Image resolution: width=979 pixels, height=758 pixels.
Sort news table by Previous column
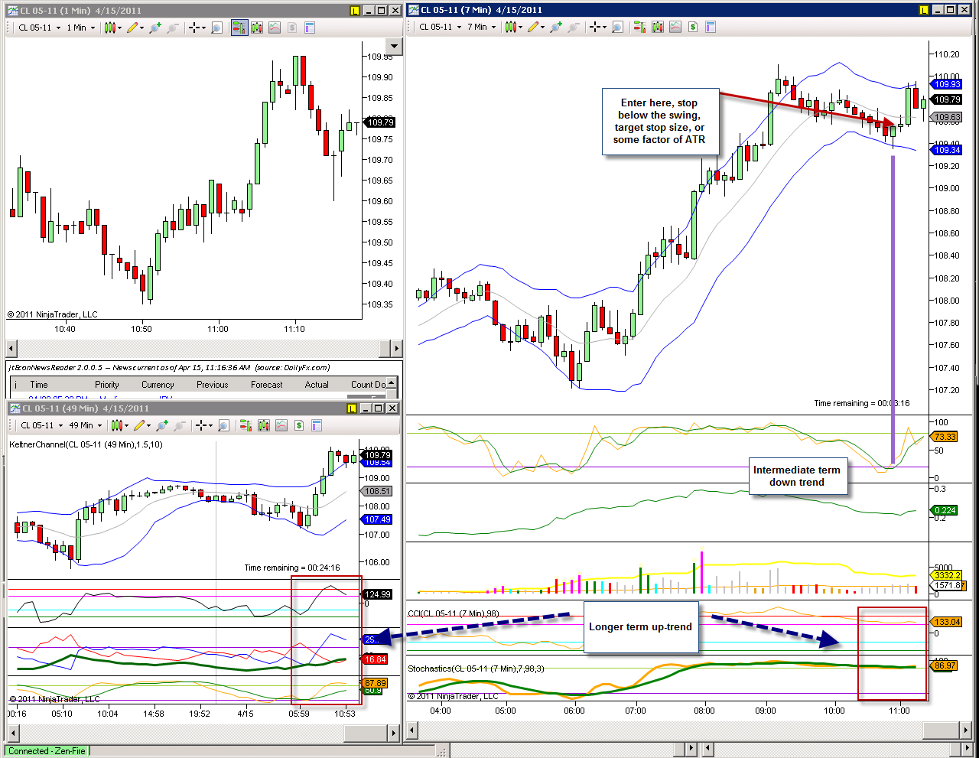[x=212, y=385]
